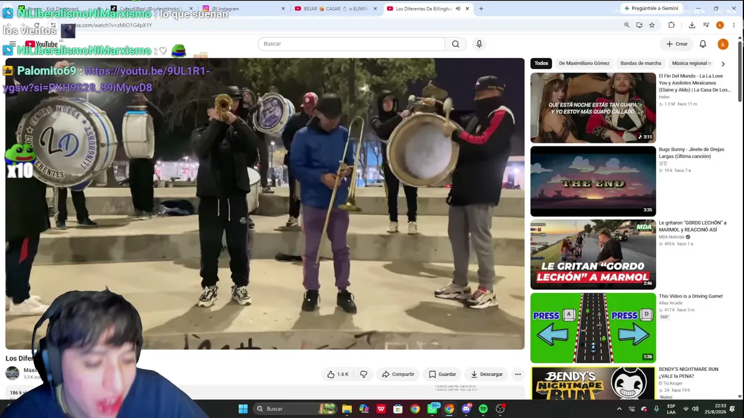The height and width of the screenshot is (418, 744).
Task: Mute the audio on the Los Diferentes tab
Action: (x=458, y=9)
